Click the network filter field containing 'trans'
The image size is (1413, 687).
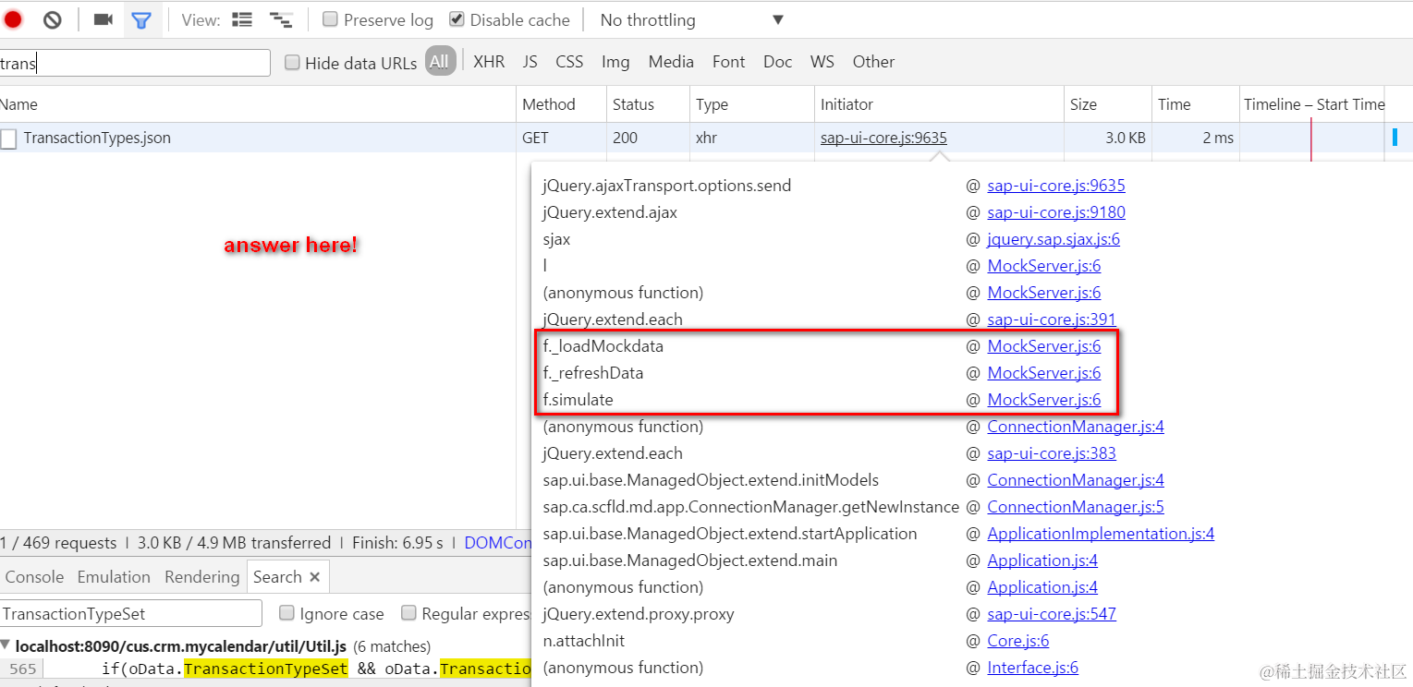135,63
